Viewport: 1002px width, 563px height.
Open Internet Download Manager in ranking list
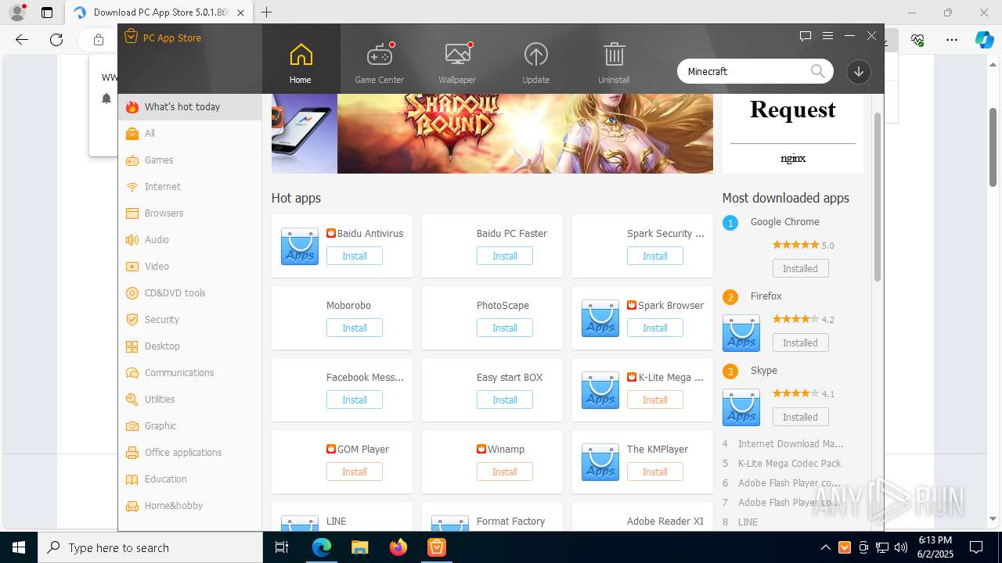point(791,444)
